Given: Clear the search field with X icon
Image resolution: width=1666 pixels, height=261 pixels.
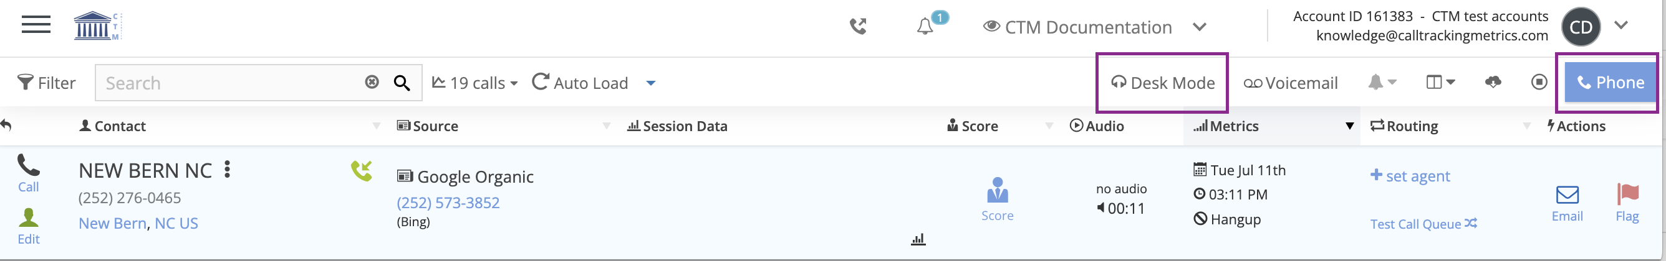Looking at the screenshot, I should point(372,83).
